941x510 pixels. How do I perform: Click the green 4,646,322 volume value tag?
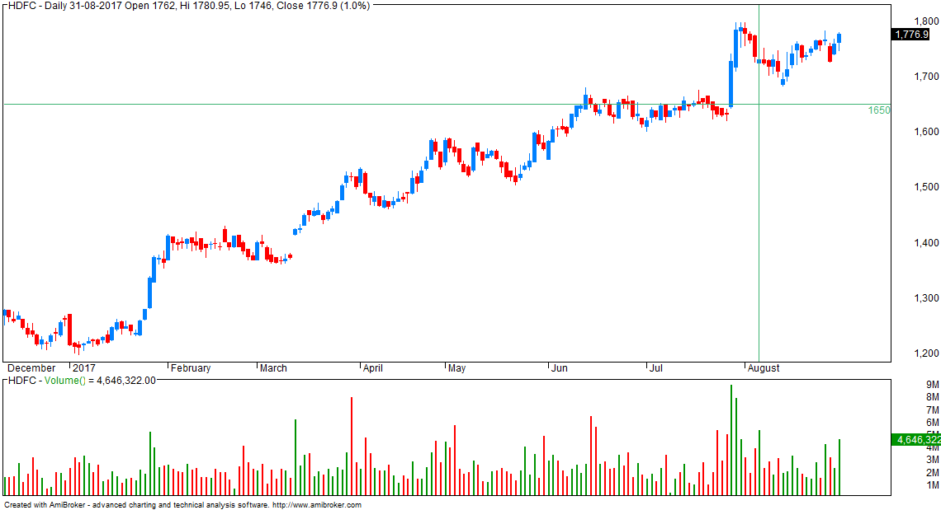click(x=915, y=441)
